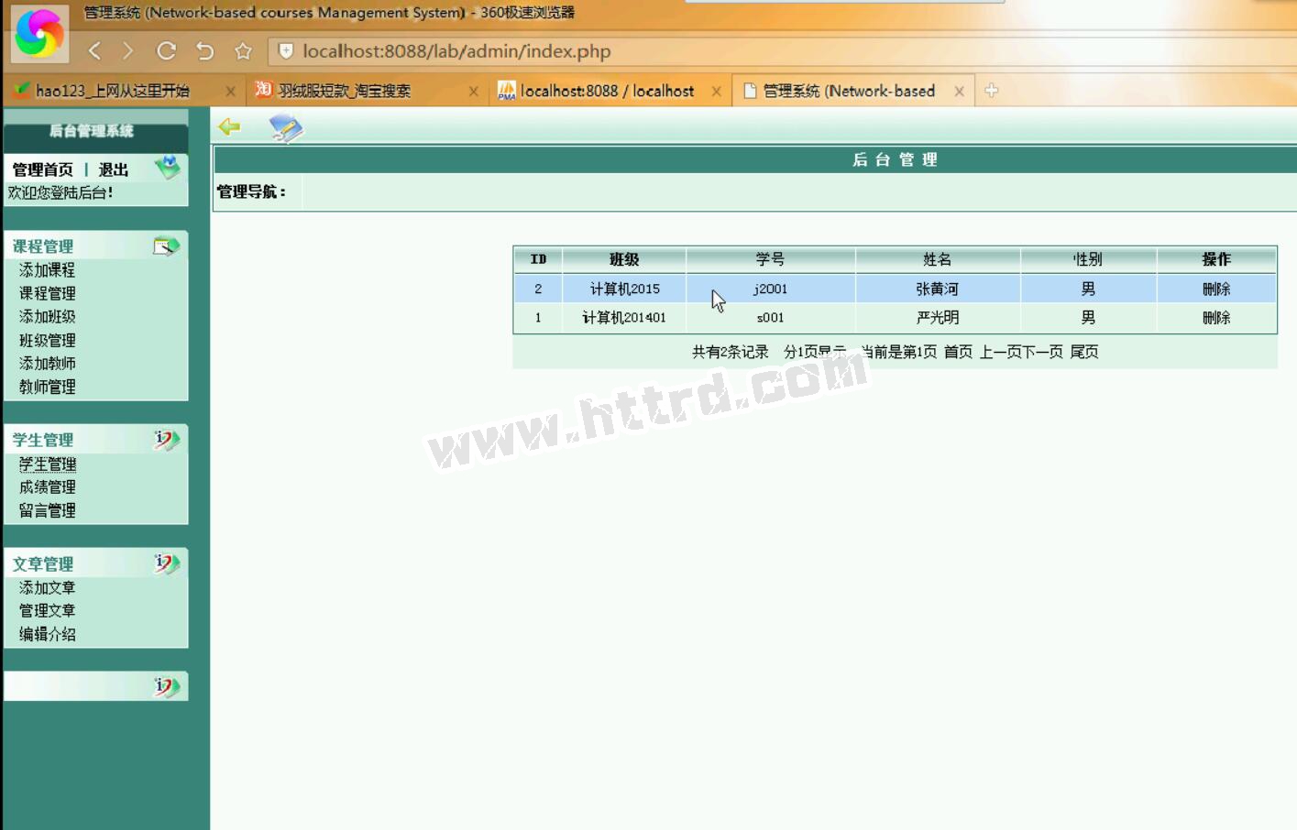
Task: Open 教师管理 in the sidebar
Action: point(48,387)
